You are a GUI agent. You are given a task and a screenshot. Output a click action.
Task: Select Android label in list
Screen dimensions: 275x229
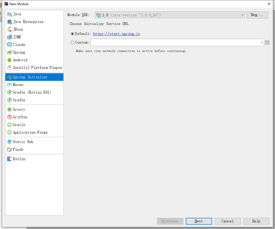point(20,60)
